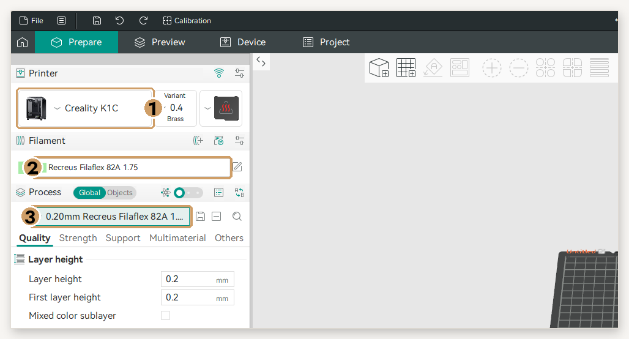Sync filament list from printer icon
This screenshot has height=339, width=629.
[x=218, y=140]
